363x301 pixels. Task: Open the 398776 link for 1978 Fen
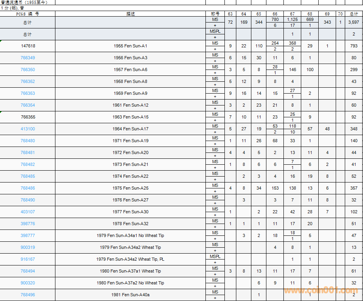point(28,224)
